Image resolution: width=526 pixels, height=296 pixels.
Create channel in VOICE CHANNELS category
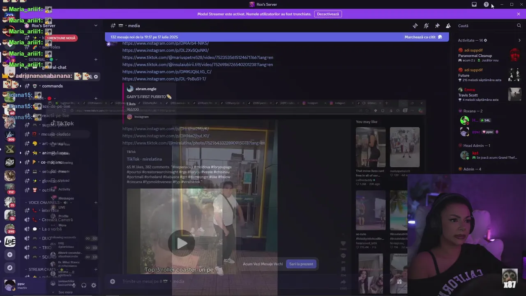coord(96,203)
